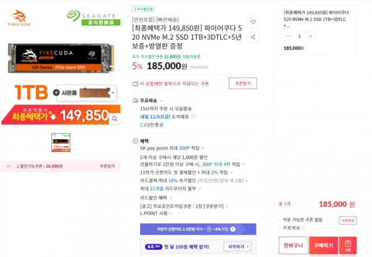
Task: Click the info icon next to 무료배송 in order panel
Action: 303,228
